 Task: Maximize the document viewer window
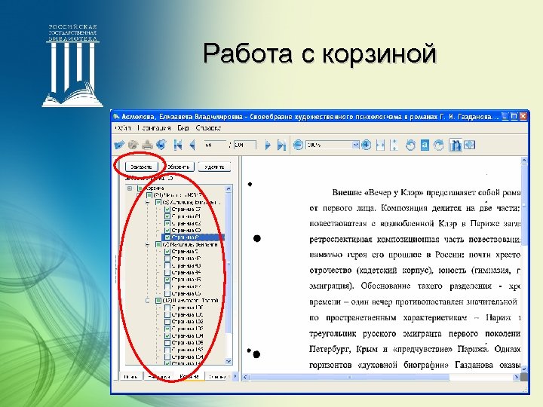514,116
